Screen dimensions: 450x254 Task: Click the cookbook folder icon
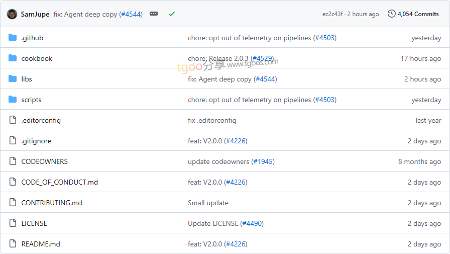click(13, 58)
